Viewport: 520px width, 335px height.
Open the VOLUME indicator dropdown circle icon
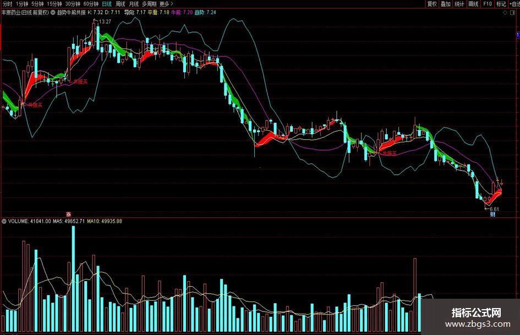coord(4,221)
